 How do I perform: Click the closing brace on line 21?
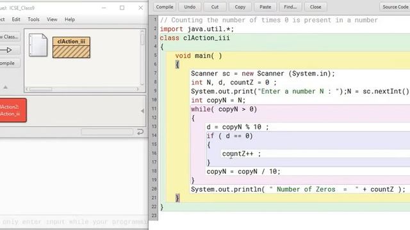pyautogui.click(x=177, y=198)
